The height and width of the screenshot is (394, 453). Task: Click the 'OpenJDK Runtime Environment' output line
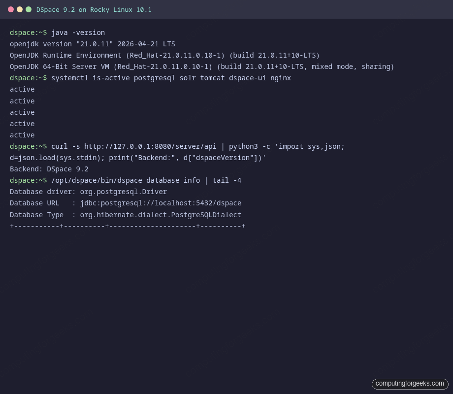point(164,55)
